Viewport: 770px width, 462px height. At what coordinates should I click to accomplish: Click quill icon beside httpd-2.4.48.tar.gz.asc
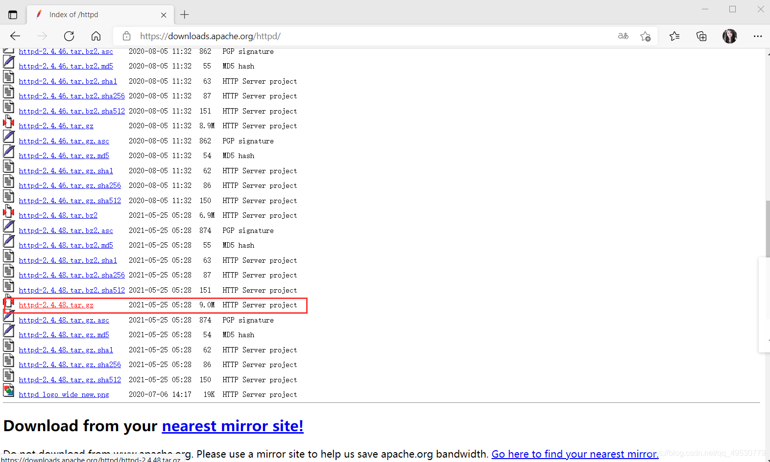tap(9, 316)
